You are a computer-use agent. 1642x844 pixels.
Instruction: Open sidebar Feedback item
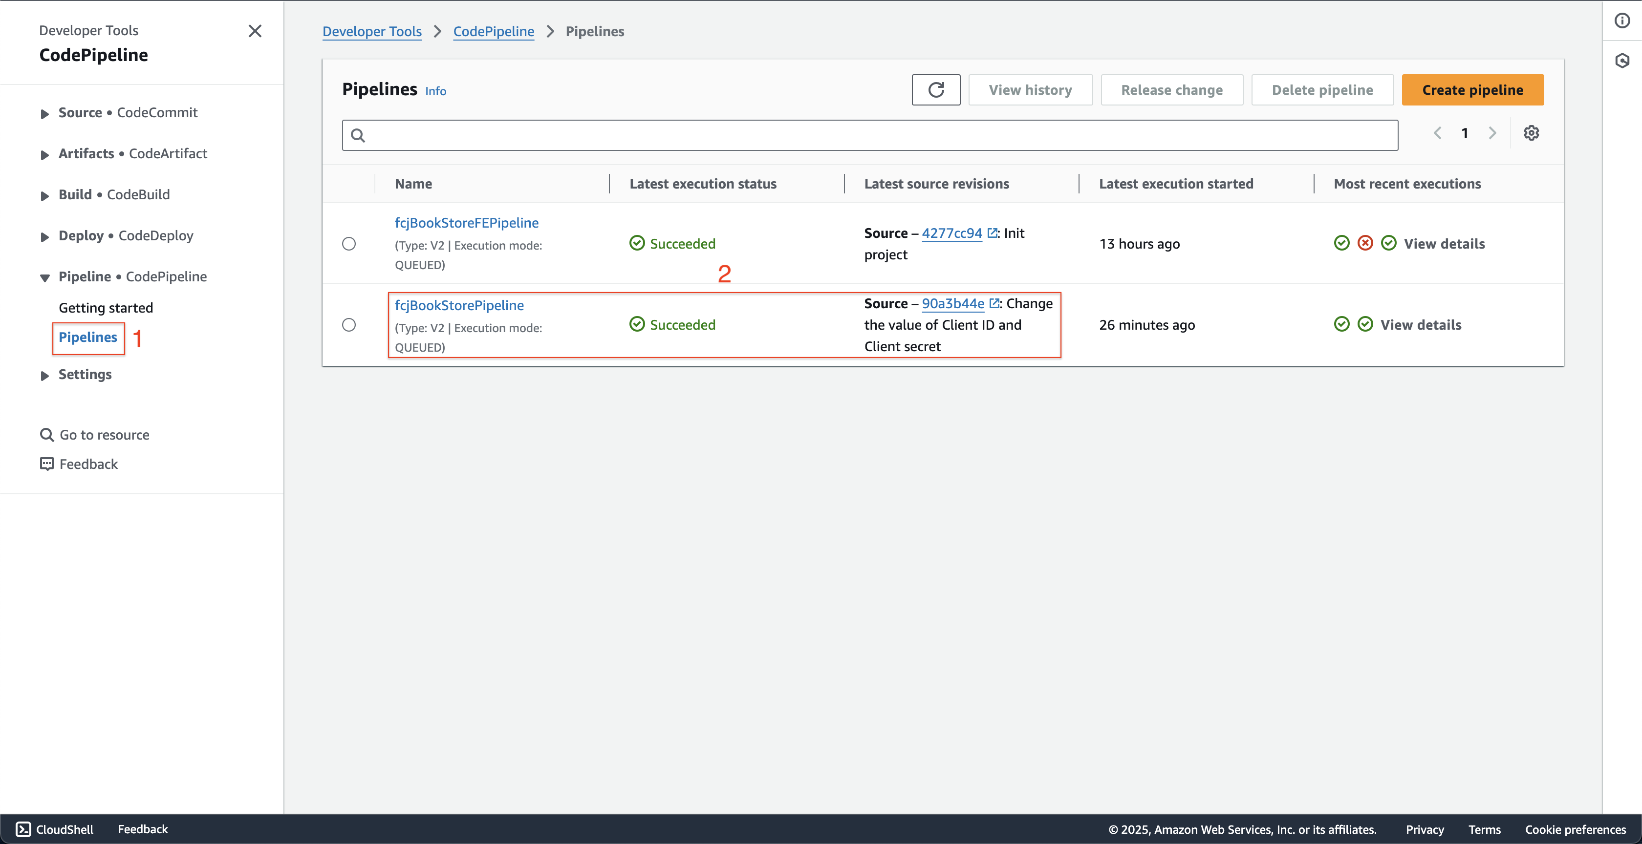88,464
